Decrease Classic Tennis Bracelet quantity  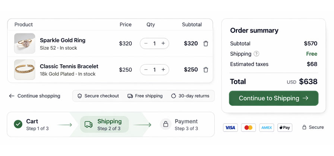(x=146, y=69)
